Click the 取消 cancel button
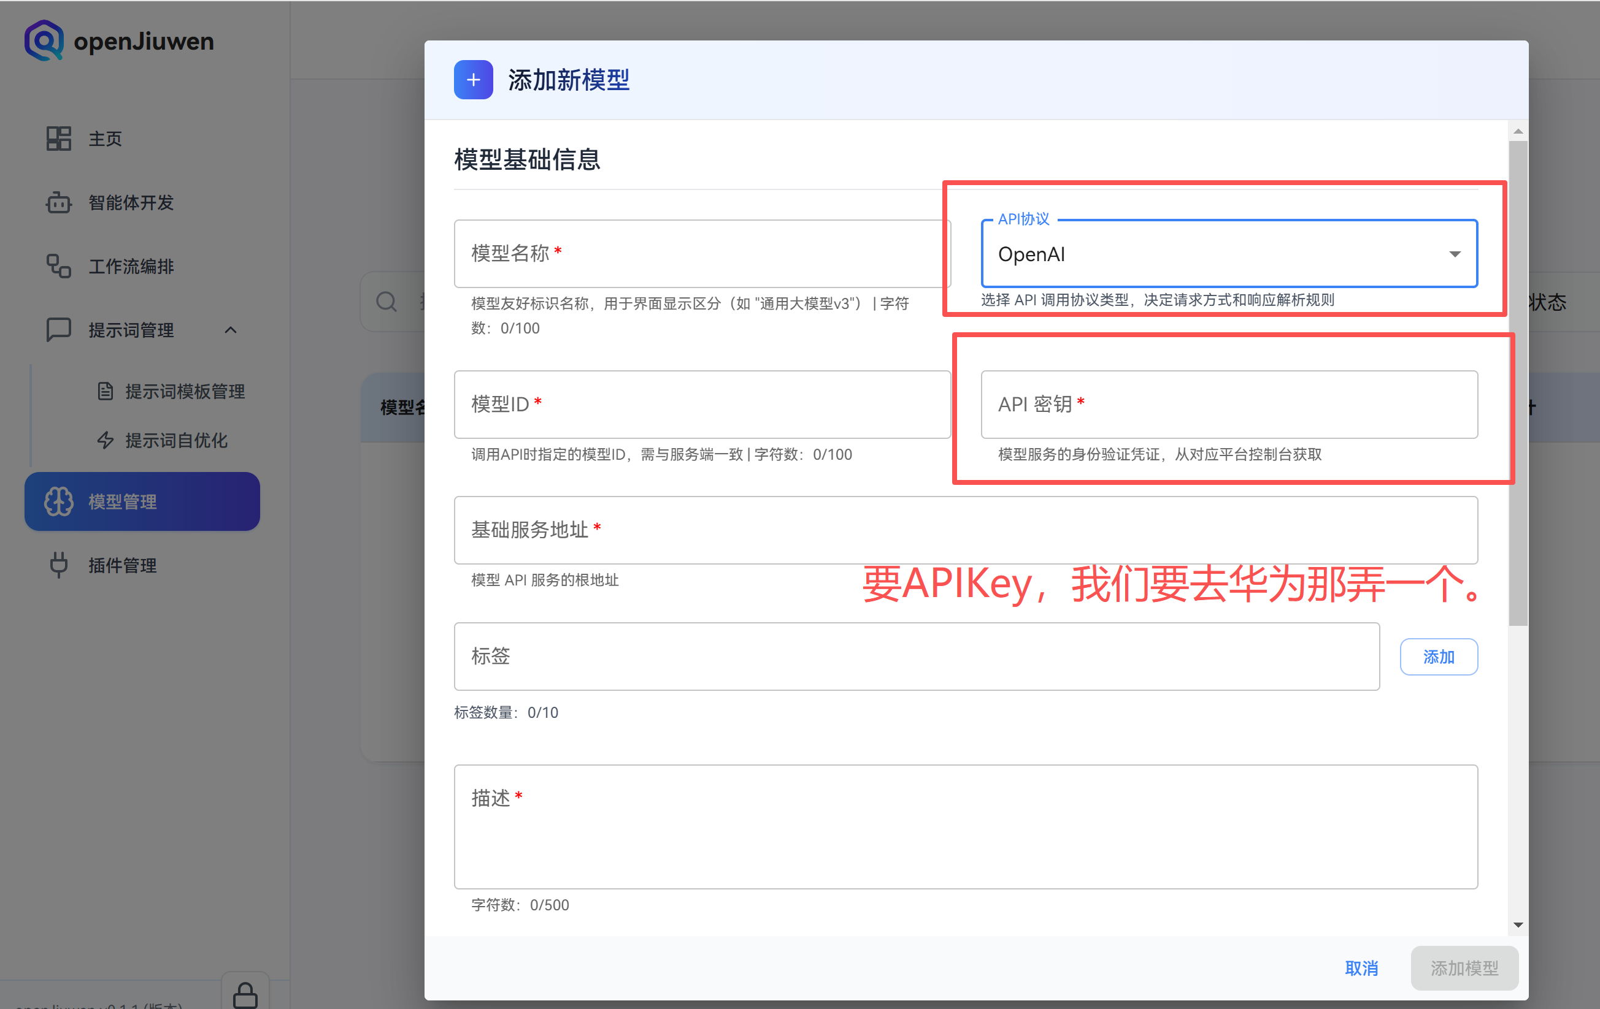 click(1361, 968)
